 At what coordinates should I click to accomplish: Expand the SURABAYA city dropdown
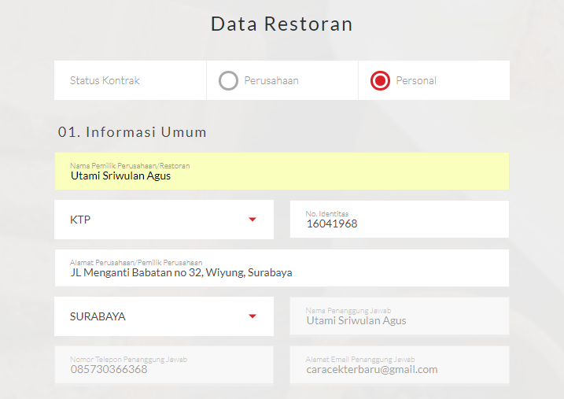pyautogui.click(x=164, y=316)
